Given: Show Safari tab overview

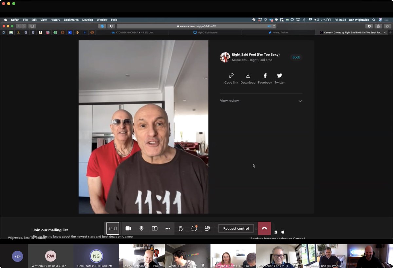Looking at the screenshot, I should pyautogui.click(x=387, y=26).
